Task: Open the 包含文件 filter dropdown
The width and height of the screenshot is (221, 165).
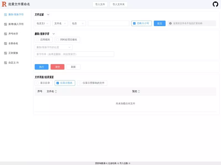Action: pyautogui.click(x=43, y=23)
